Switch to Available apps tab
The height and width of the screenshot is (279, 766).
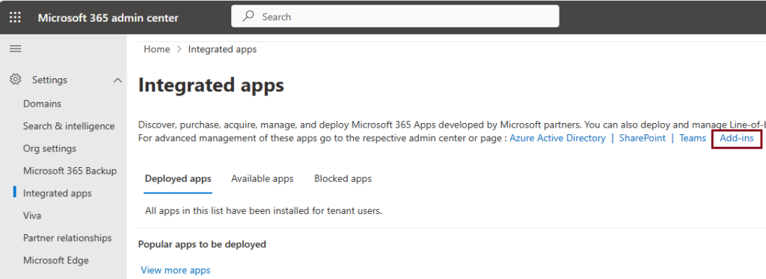(263, 179)
